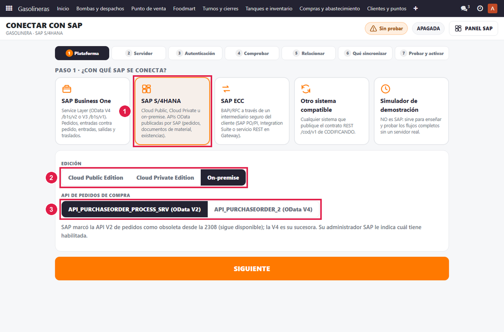504x332 pixels.
Task: Go to step 1 Plataforma
Action: (82, 53)
